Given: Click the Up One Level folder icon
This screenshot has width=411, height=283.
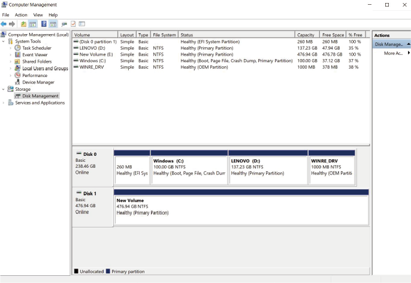Looking at the screenshot, I should coord(23,24).
